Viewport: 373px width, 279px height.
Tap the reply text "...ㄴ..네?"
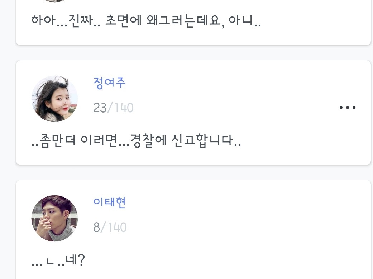pos(58,261)
